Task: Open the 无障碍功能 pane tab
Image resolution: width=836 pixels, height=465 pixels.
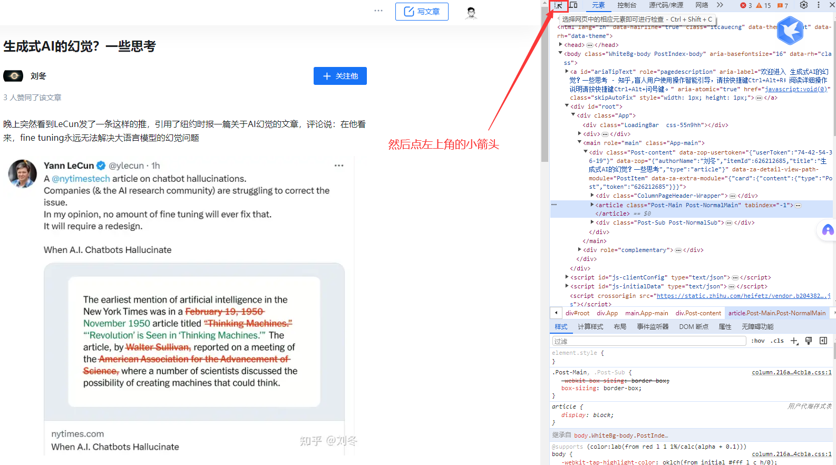Action: point(757,327)
